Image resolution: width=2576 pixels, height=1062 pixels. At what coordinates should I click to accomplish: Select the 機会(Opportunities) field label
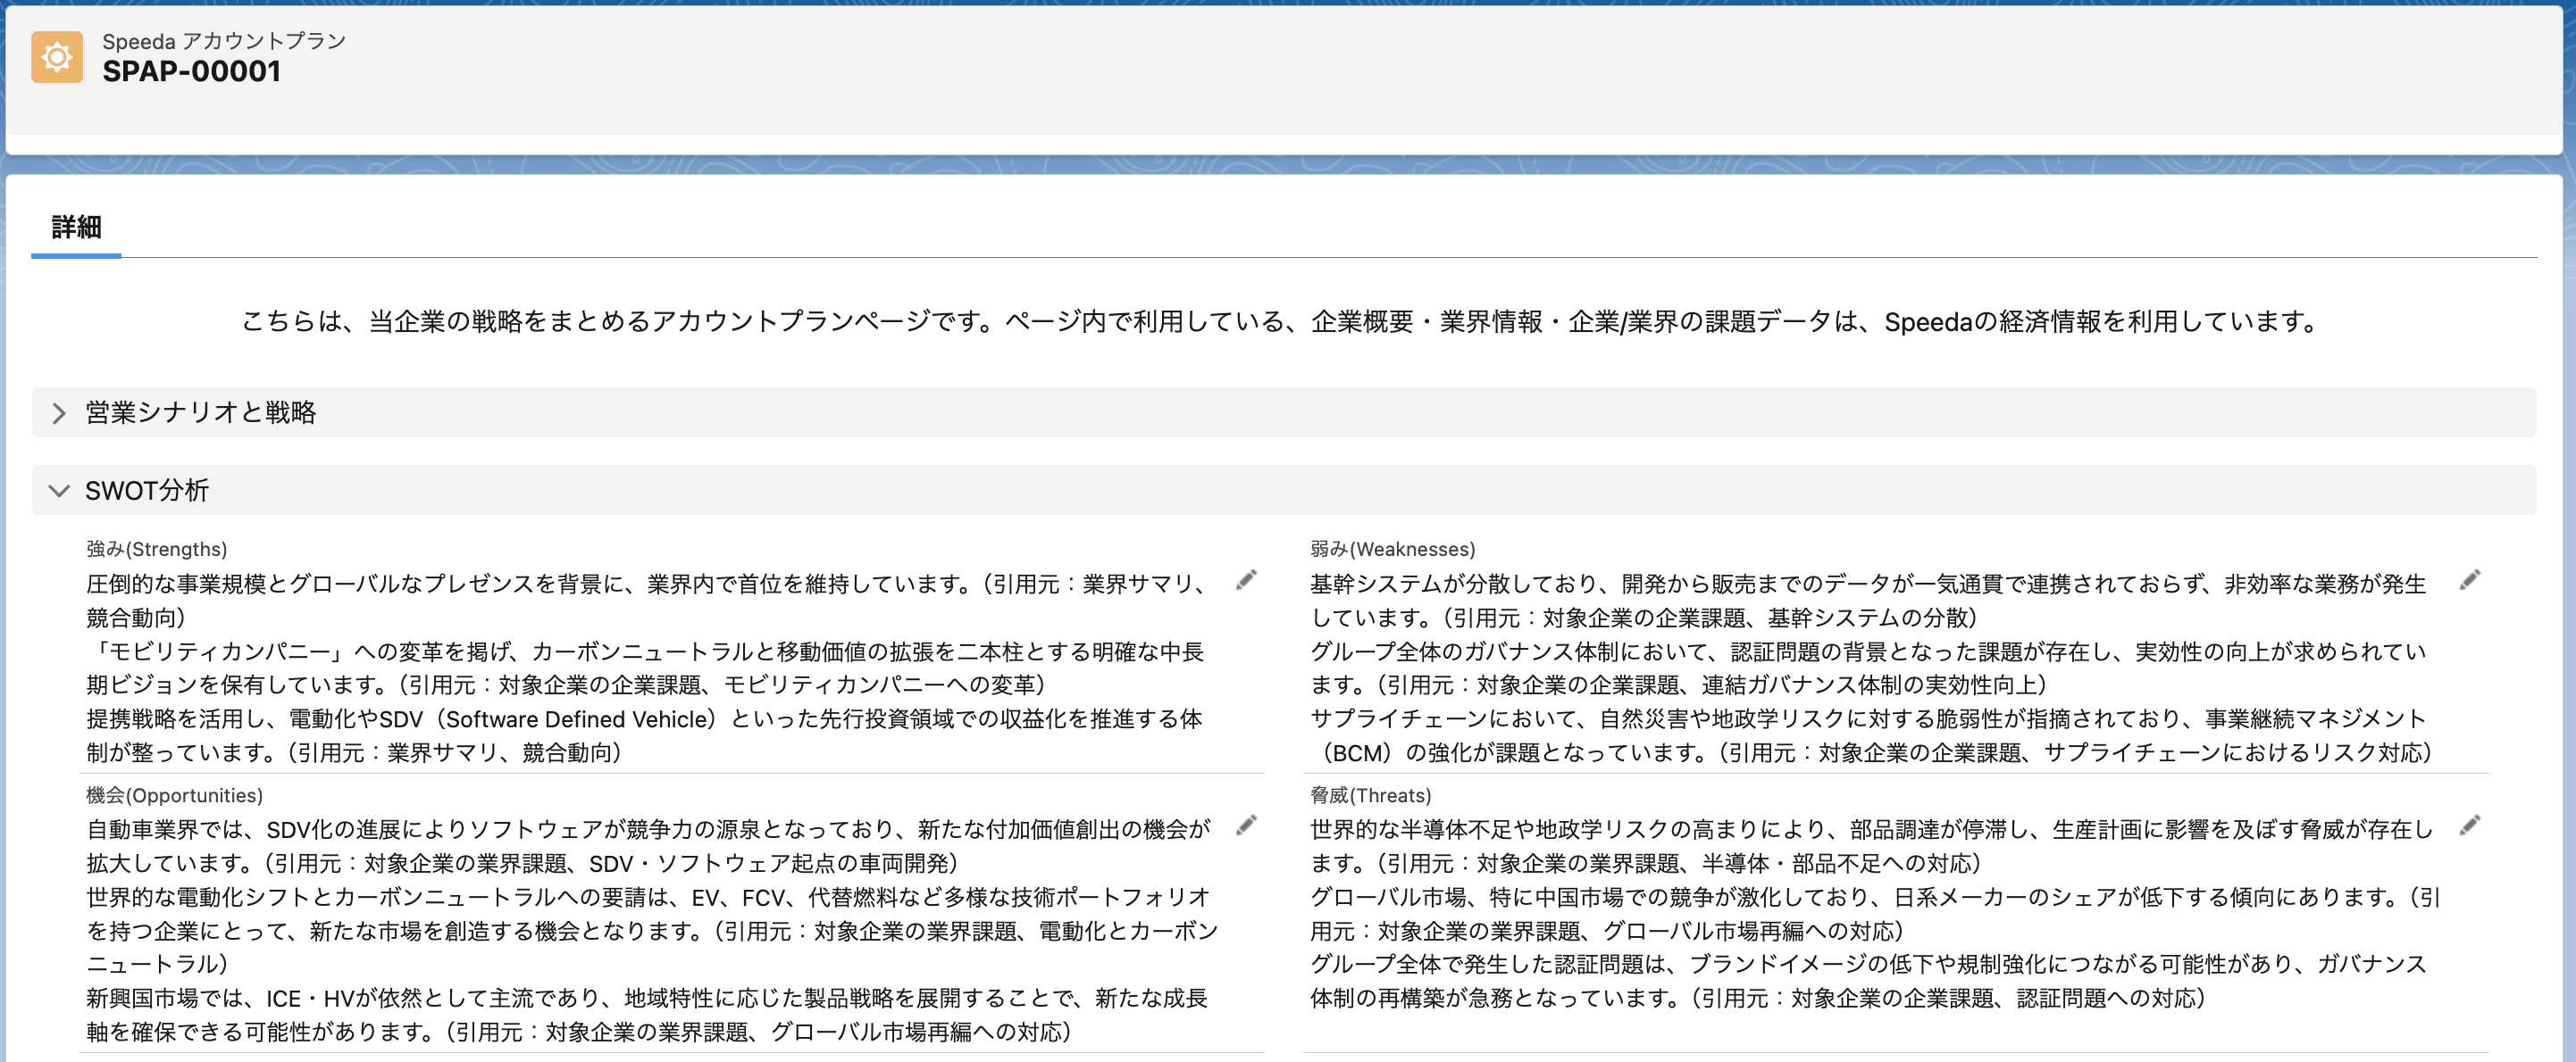[174, 795]
